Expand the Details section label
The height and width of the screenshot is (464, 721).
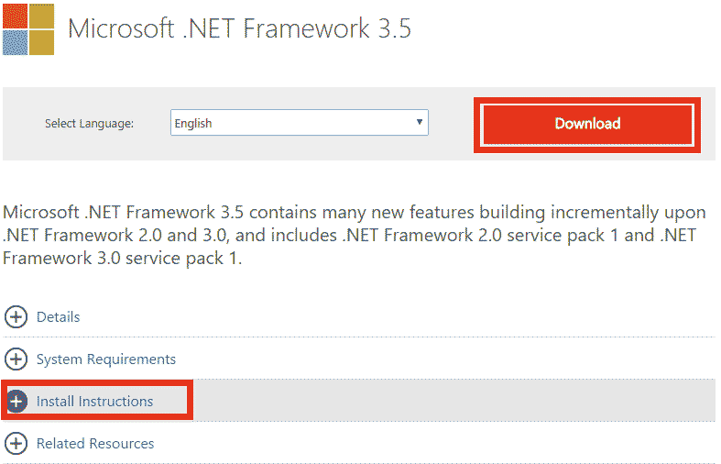tap(58, 317)
